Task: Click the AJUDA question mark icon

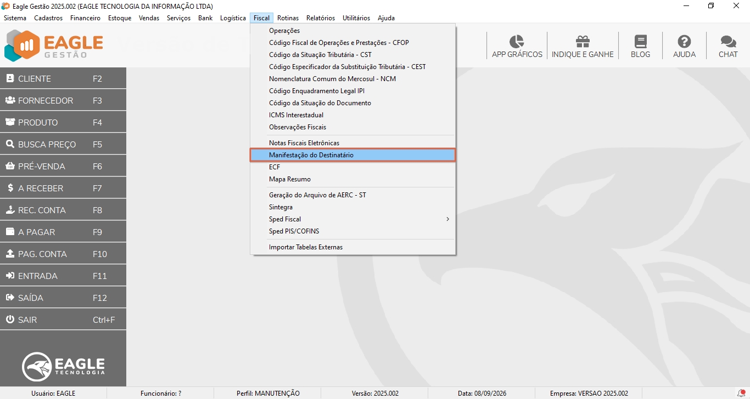Action: click(x=684, y=42)
